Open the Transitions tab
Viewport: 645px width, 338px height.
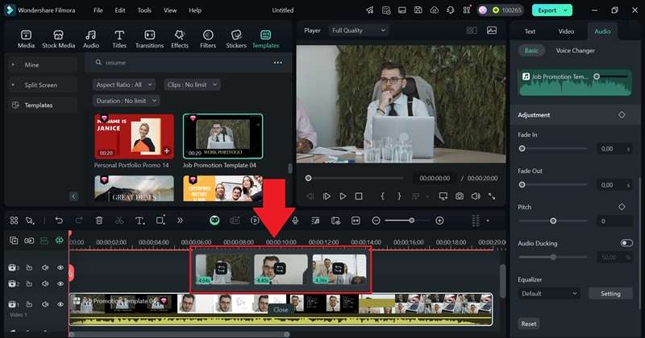(x=150, y=39)
